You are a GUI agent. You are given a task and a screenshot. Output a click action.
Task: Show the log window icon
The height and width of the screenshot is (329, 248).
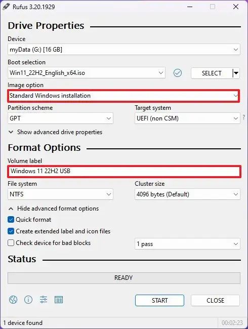pyautogui.click(x=59, y=300)
